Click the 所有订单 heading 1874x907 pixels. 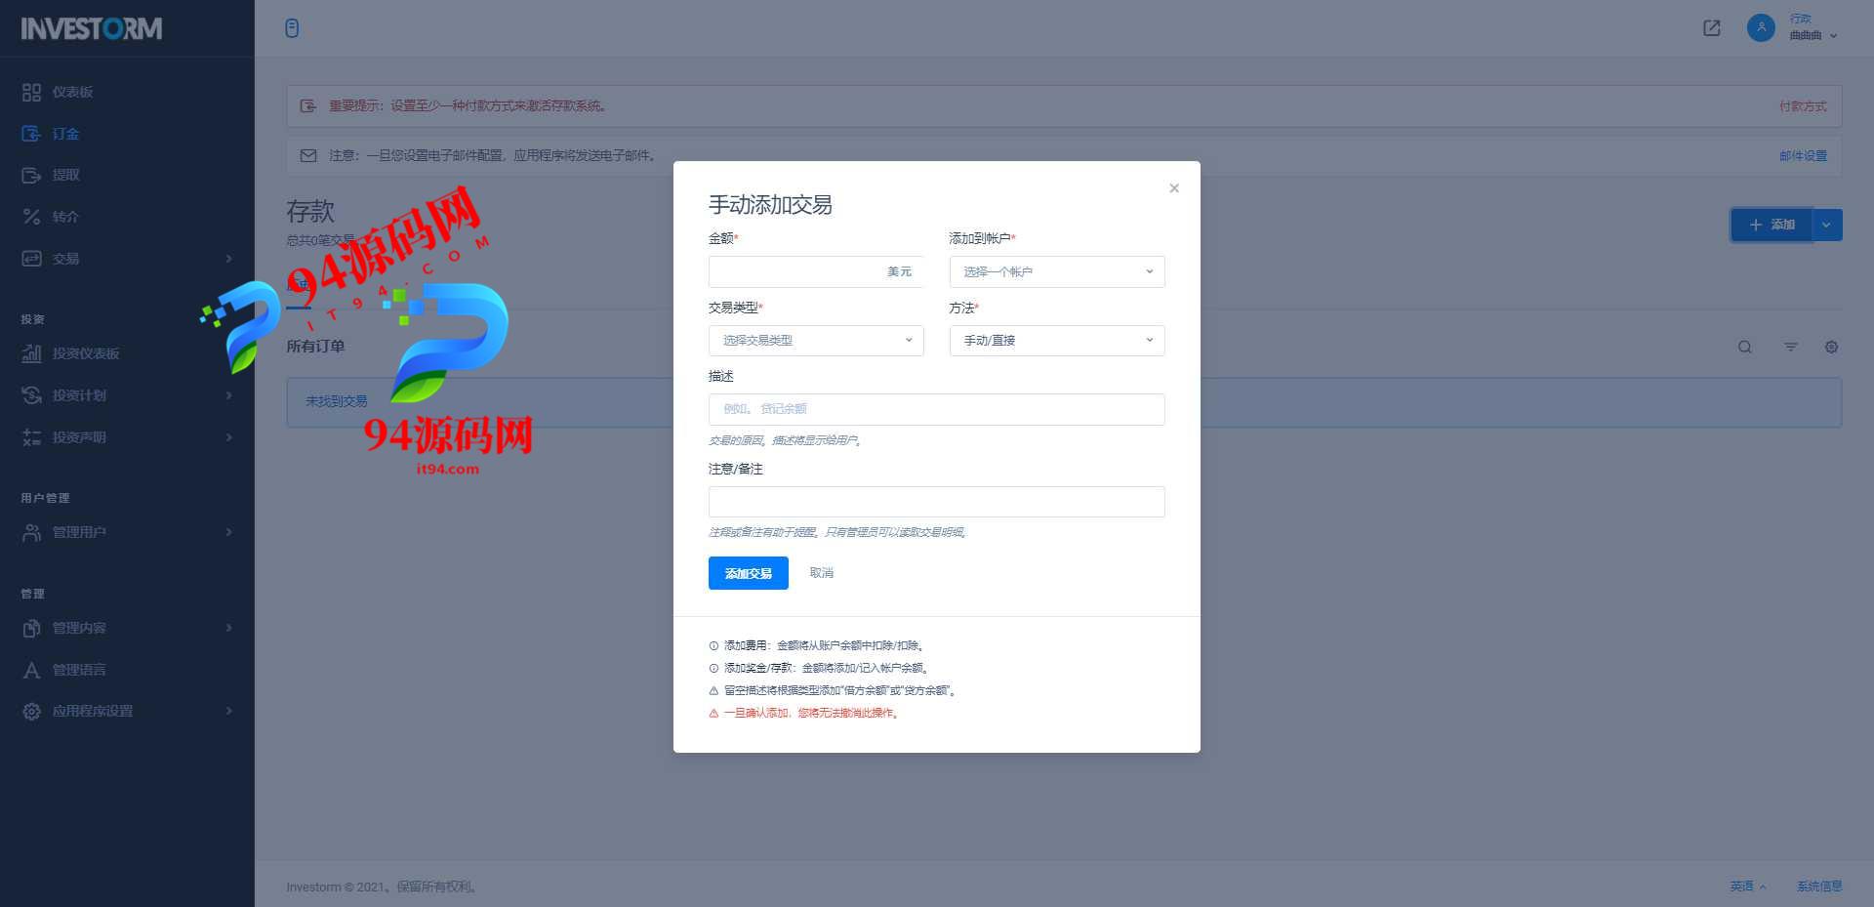315,347
